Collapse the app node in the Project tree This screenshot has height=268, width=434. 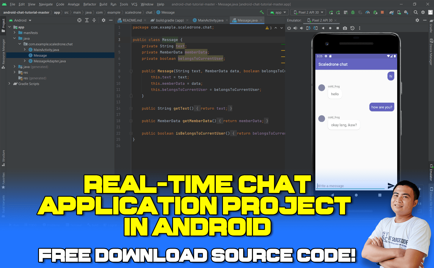click(x=10, y=27)
